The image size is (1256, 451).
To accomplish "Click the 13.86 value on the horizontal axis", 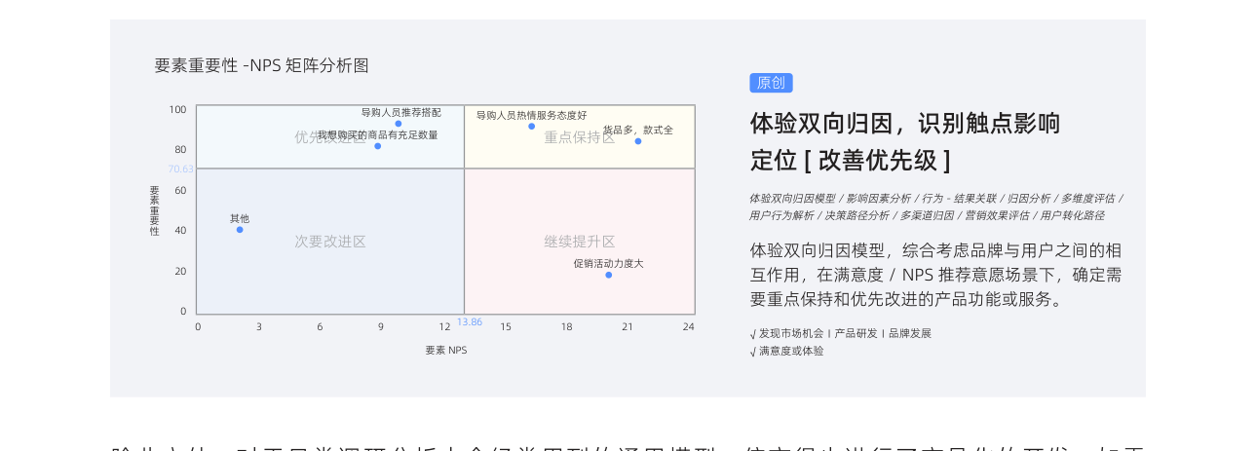I will click(x=470, y=321).
